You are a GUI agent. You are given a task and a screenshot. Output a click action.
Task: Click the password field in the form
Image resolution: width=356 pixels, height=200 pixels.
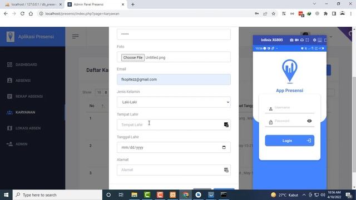(x=174, y=34)
